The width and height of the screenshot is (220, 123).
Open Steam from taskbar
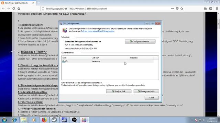tap(54, 120)
